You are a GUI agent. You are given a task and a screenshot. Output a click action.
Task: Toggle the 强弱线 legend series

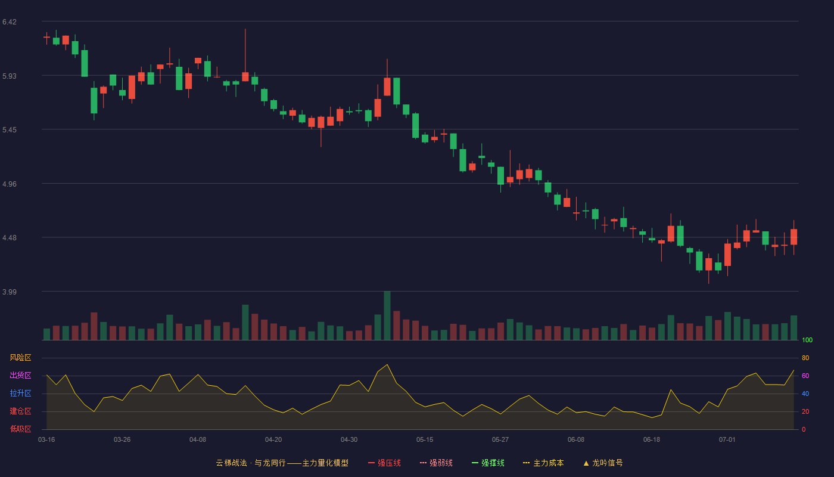click(436, 463)
